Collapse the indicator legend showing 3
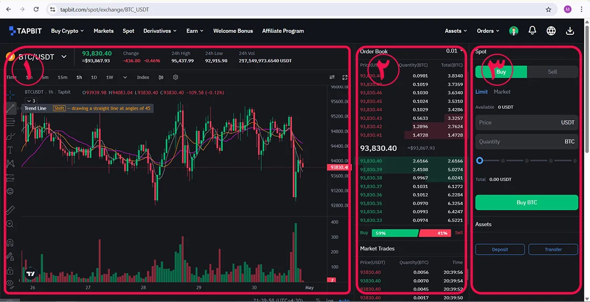590x302 pixels. pos(31,101)
